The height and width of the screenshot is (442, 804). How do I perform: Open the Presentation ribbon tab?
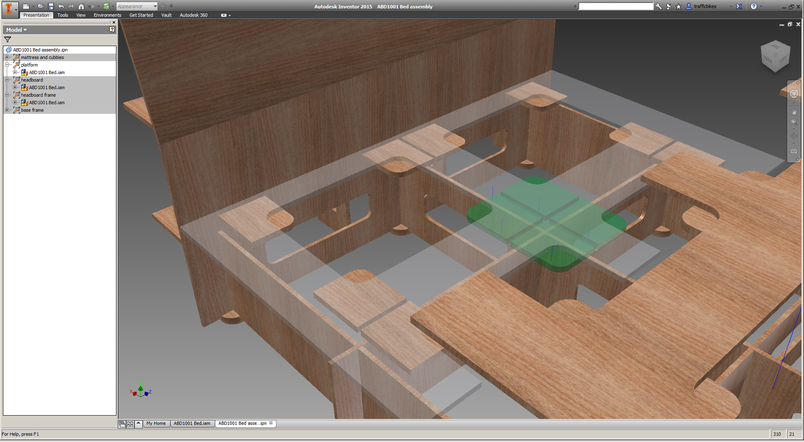pos(36,15)
